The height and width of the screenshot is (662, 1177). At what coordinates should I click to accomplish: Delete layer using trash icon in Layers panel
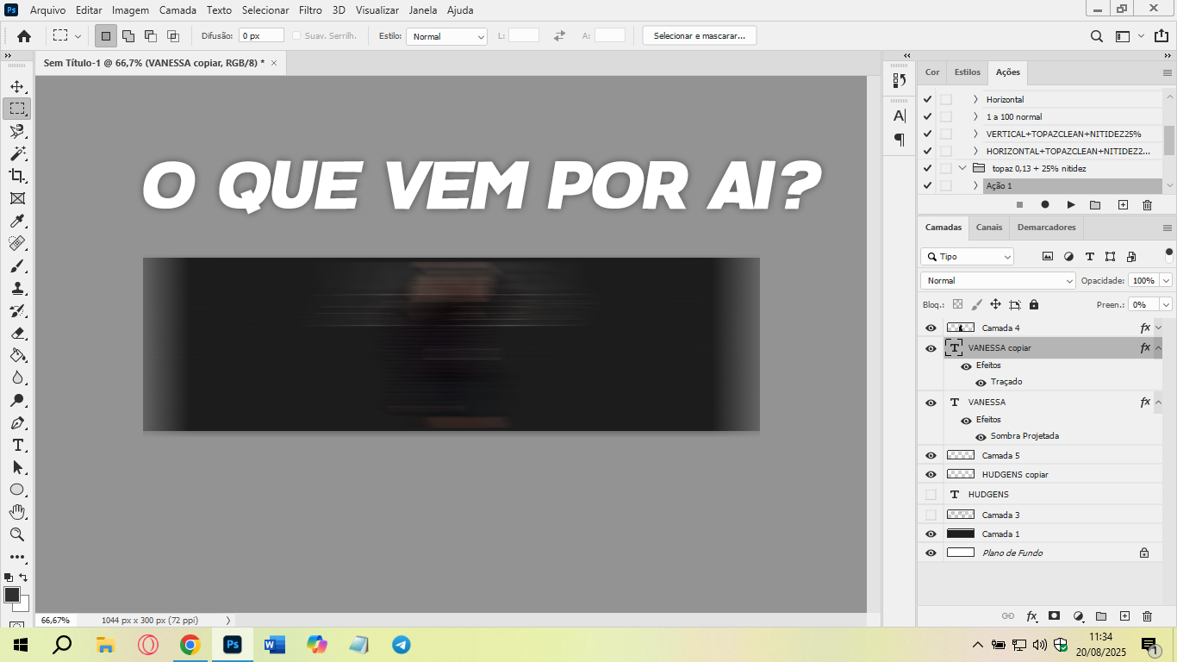tap(1147, 616)
